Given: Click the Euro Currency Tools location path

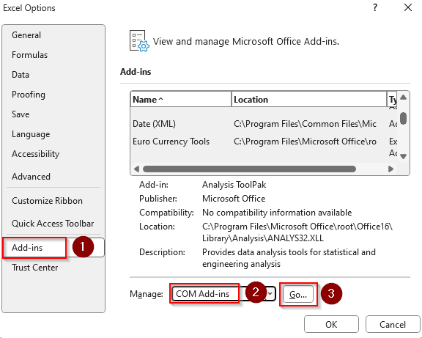Looking at the screenshot, I should tap(306, 142).
